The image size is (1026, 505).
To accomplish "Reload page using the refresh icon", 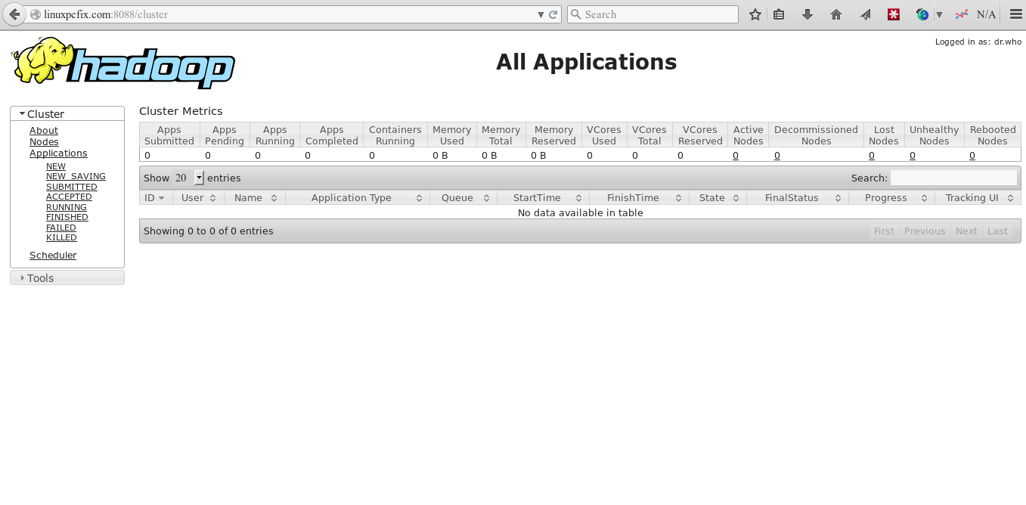I will (553, 14).
